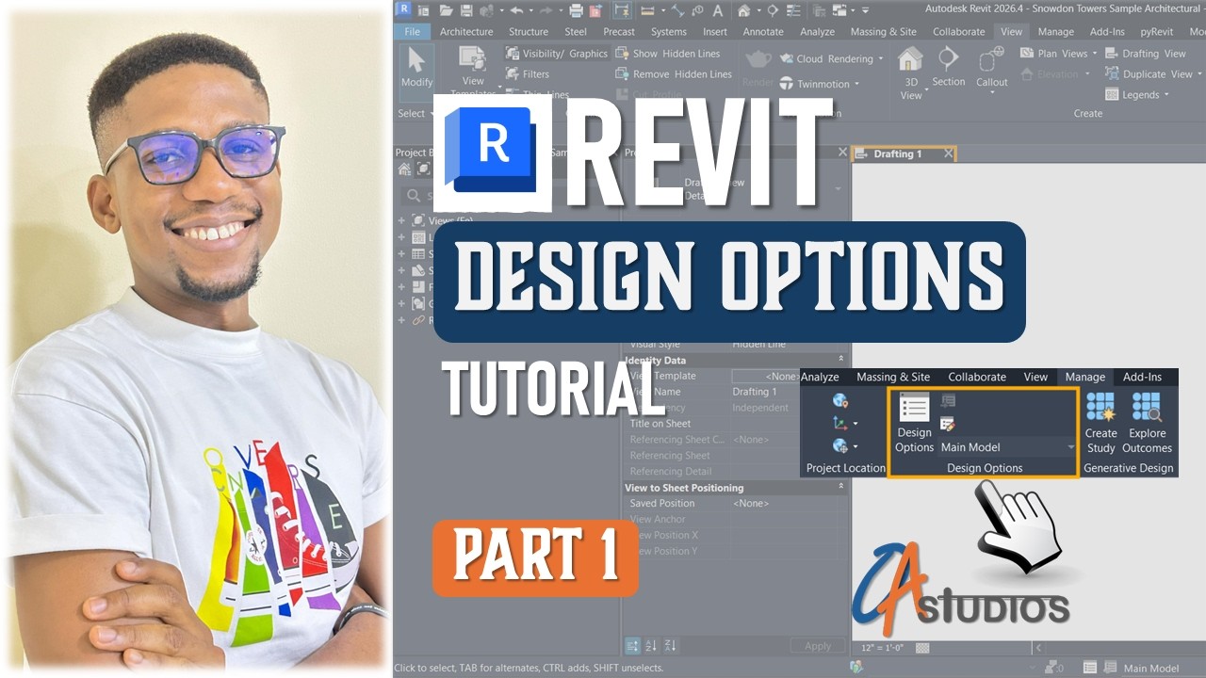Select the Text tool 'A' icon in Quick Access

pyautogui.click(x=718, y=11)
